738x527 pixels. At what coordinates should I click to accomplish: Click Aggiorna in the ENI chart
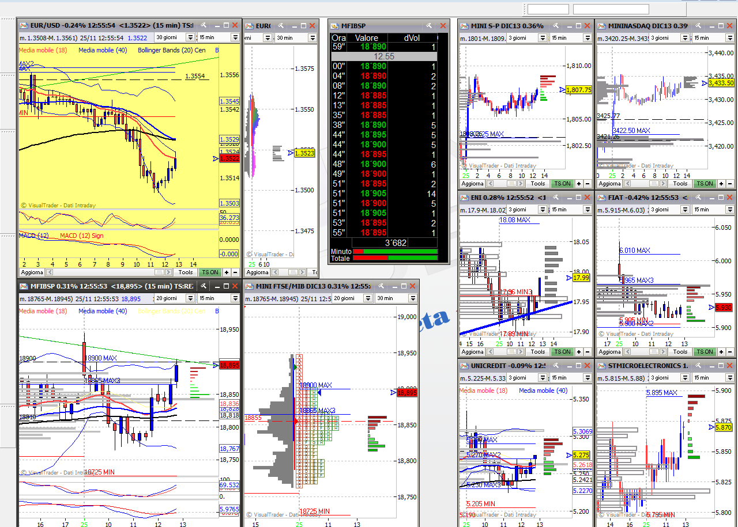[472, 352]
